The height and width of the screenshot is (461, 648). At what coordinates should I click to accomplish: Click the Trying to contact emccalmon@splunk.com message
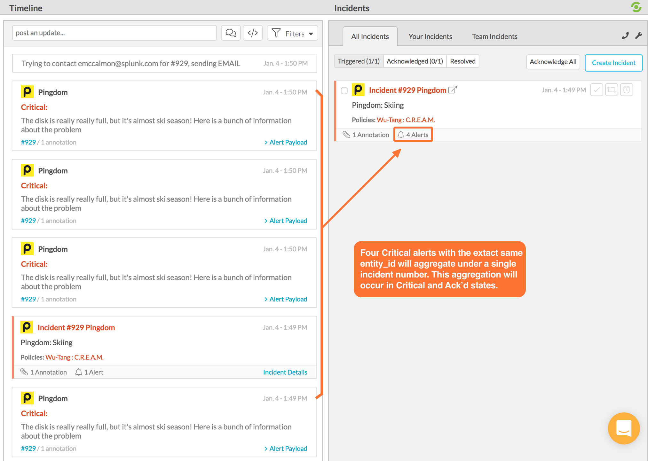164,63
